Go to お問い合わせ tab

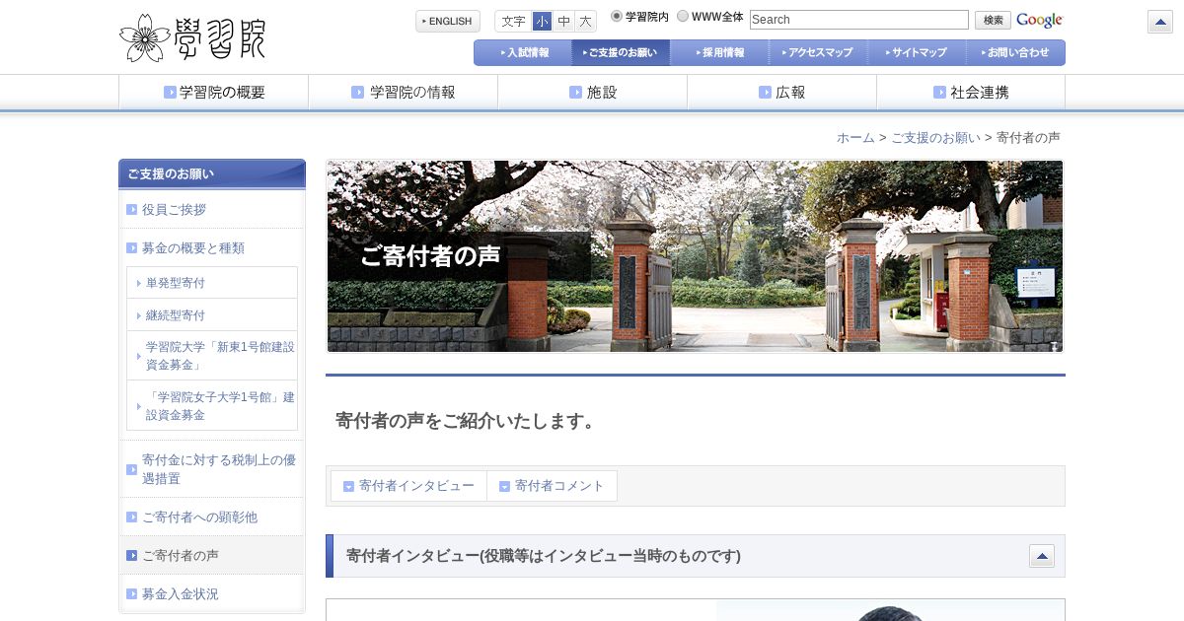pos(1015,52)
